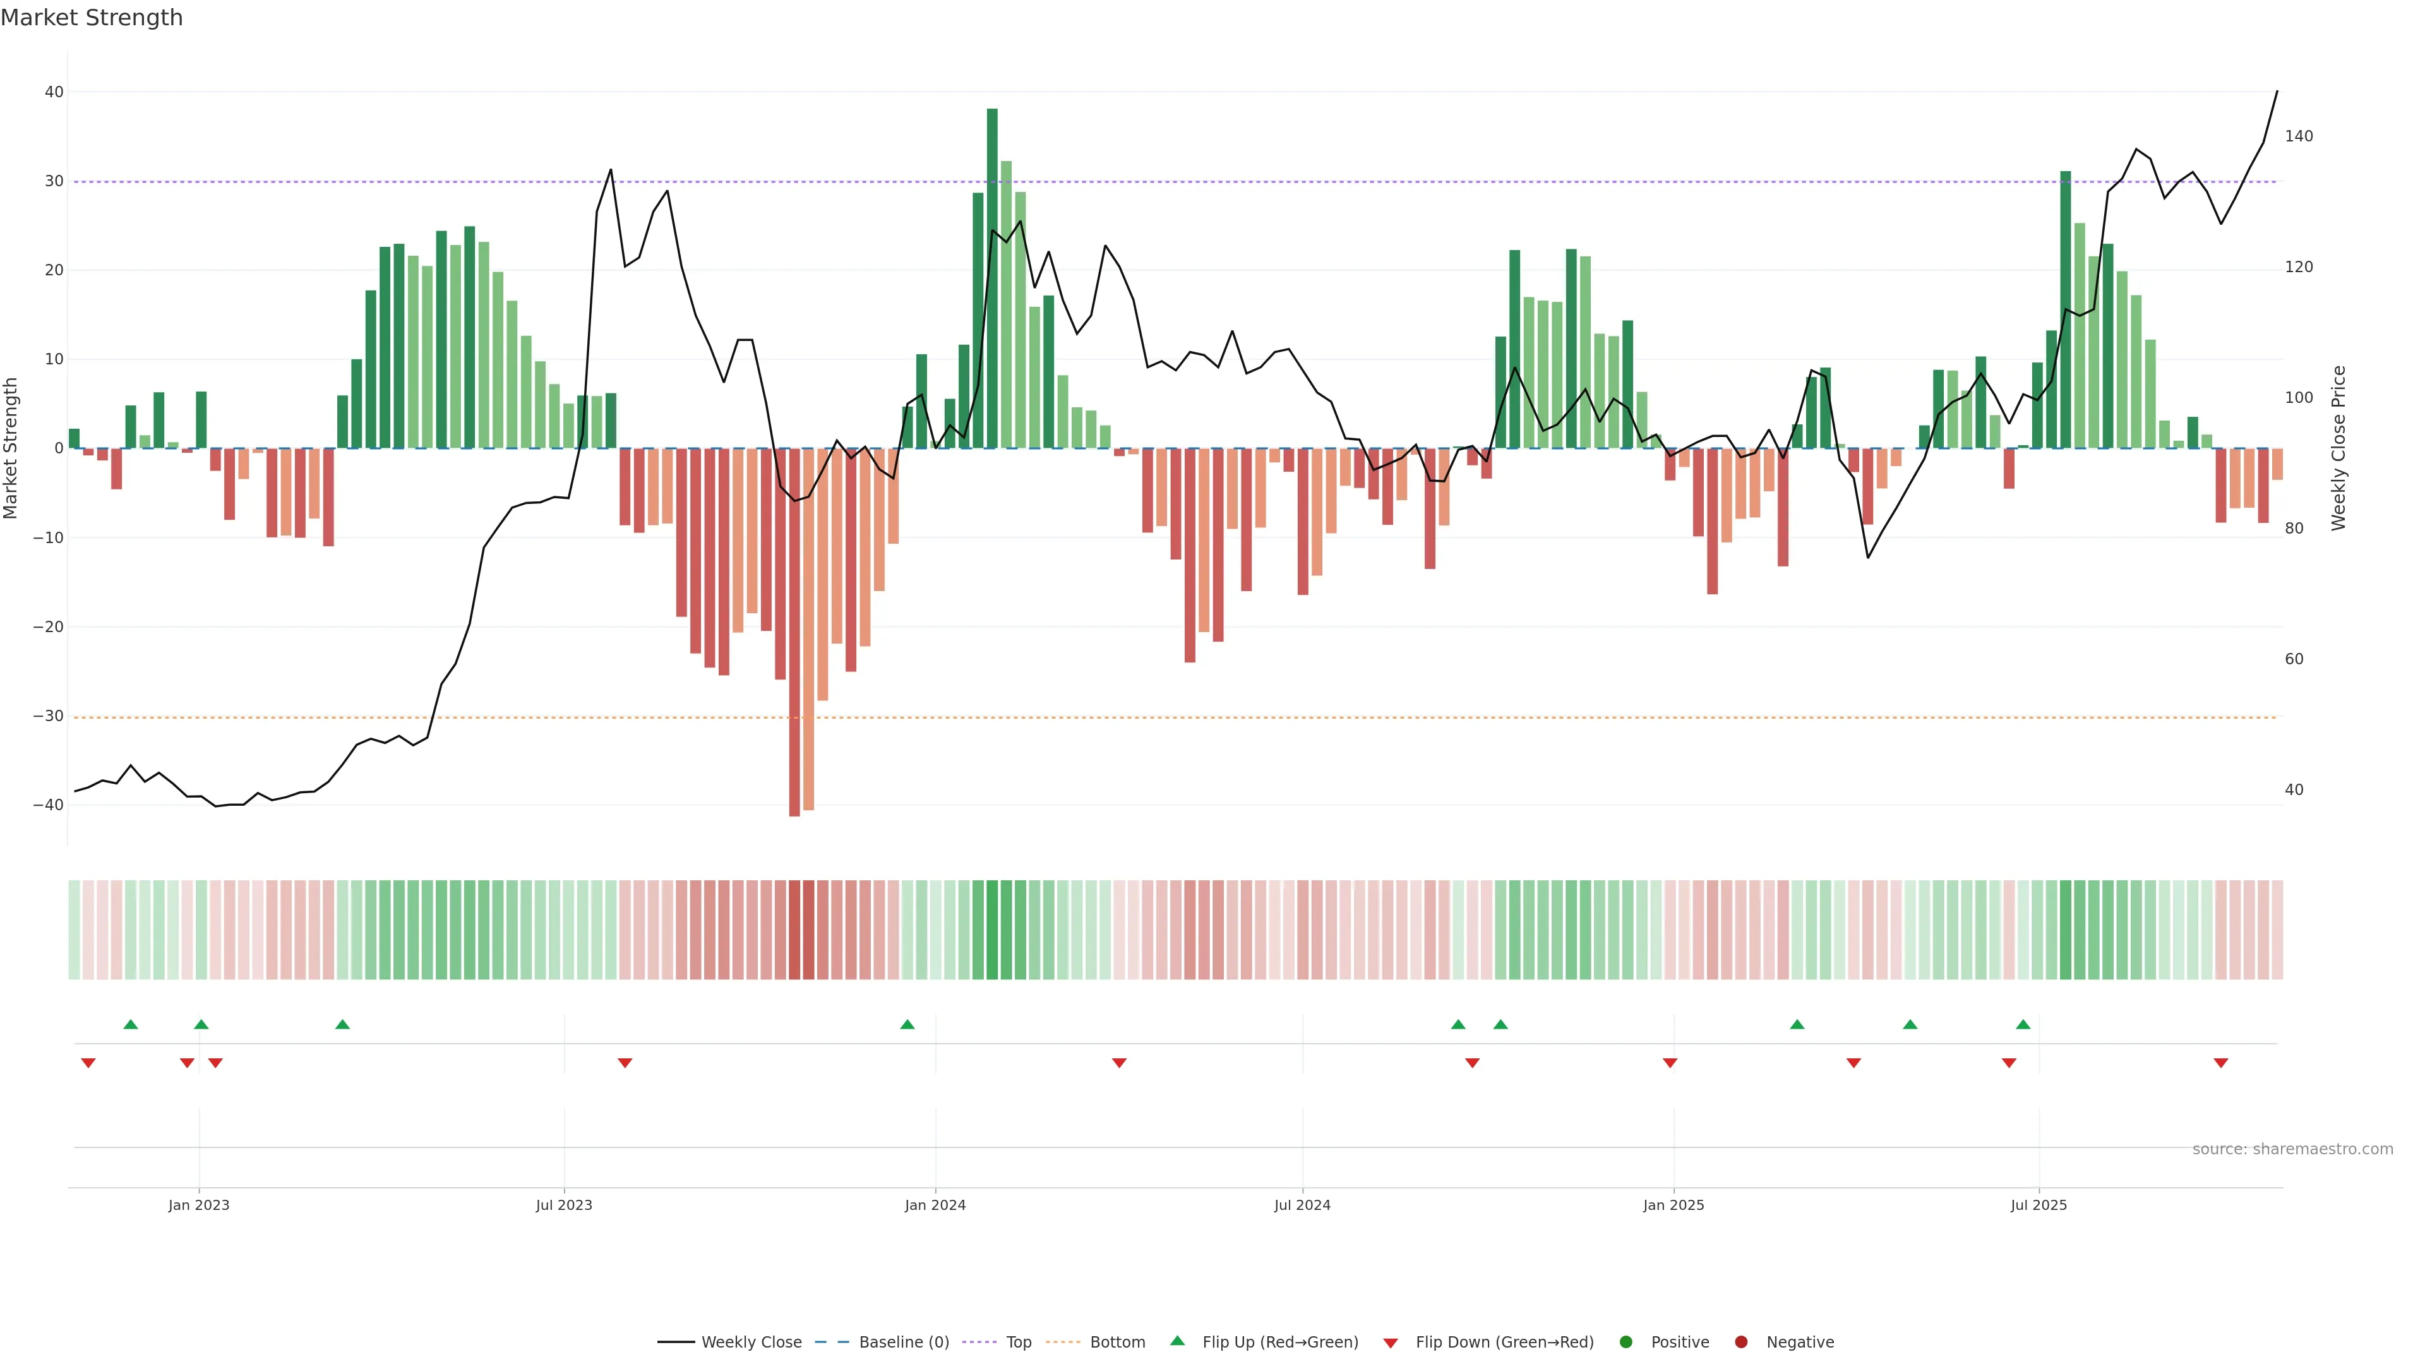Click the green Positive circle in legend
The width and height of the screenshot is (2425, 1364).
pyautogui.click(x=1626, y=1341)
